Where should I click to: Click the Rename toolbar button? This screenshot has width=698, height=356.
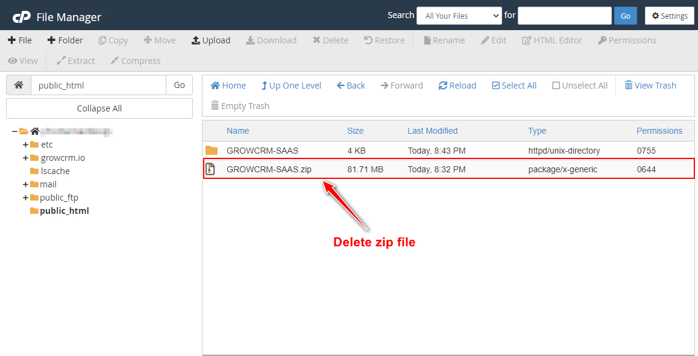(444, 40)
